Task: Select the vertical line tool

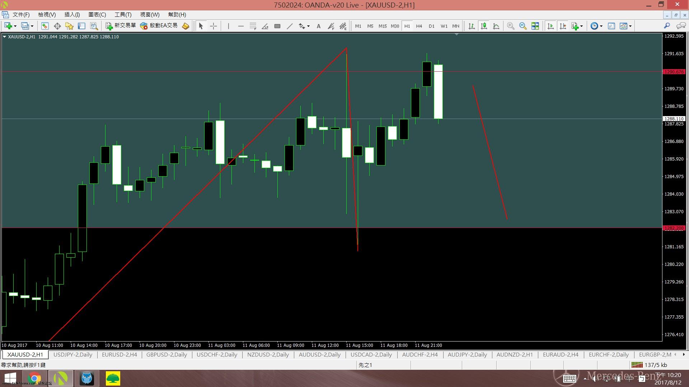Action: tap(228, 26)
